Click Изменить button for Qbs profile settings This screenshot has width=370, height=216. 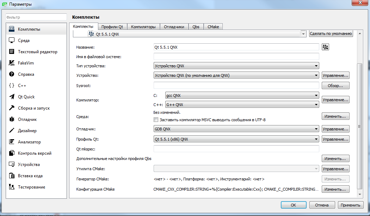pos(335,159)
